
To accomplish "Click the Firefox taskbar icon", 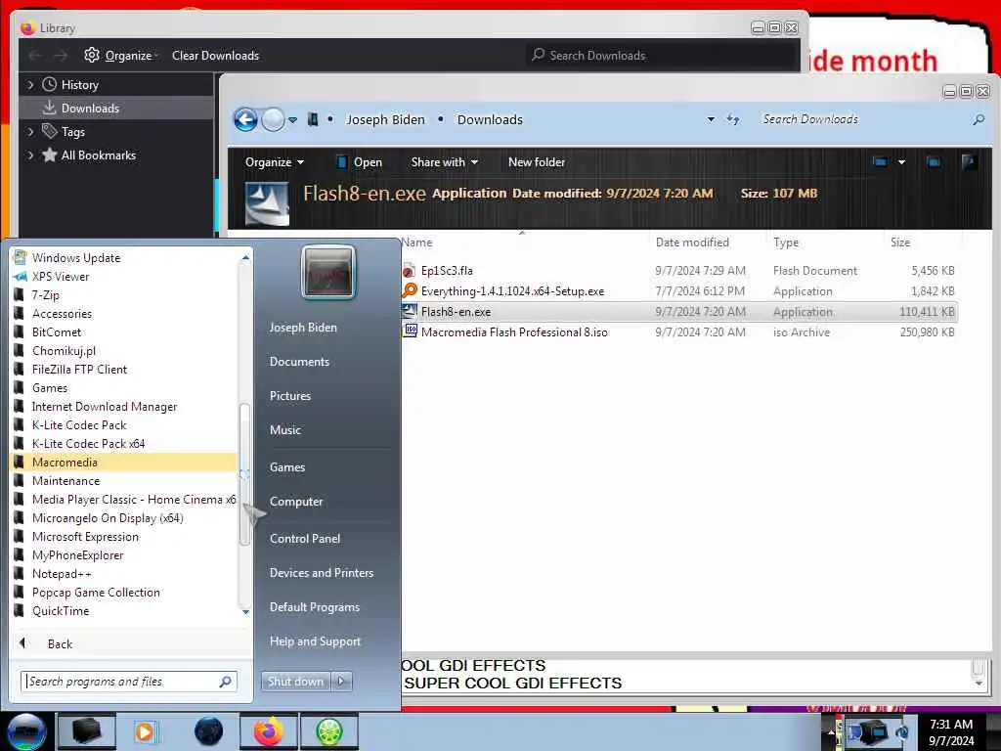I will tap(269, 731).
